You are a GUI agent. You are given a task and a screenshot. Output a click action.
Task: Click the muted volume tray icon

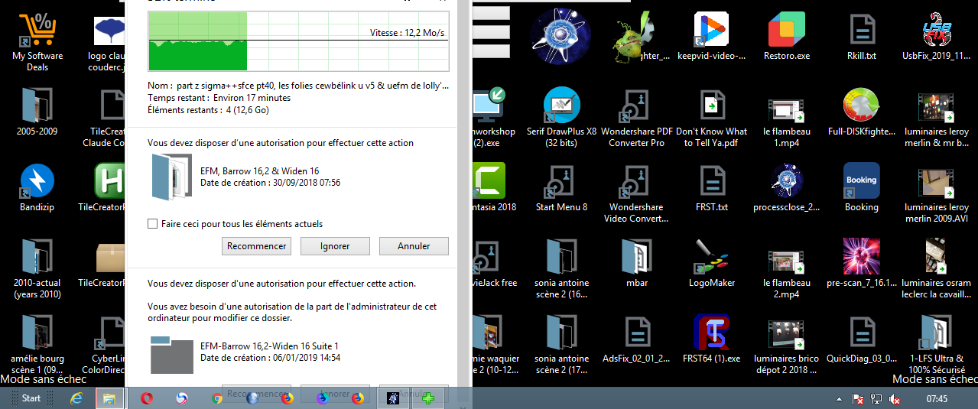click(895, 399)
